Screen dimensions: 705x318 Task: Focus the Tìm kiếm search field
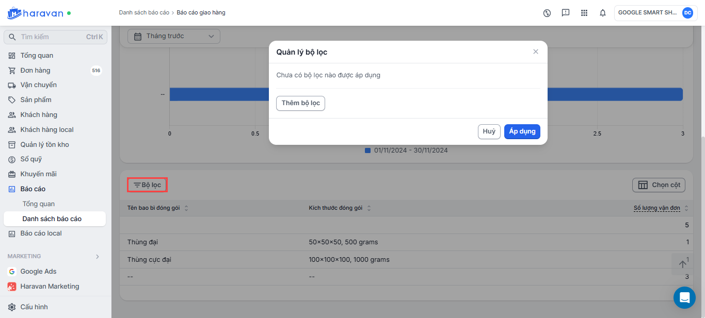click(x=52, y=37)
